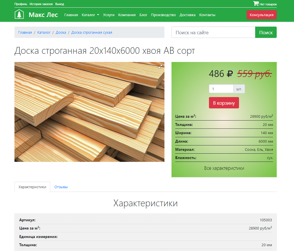Click the Ширина value 140 мм
This screenshot has height=251, width=294.
point(267,133)
